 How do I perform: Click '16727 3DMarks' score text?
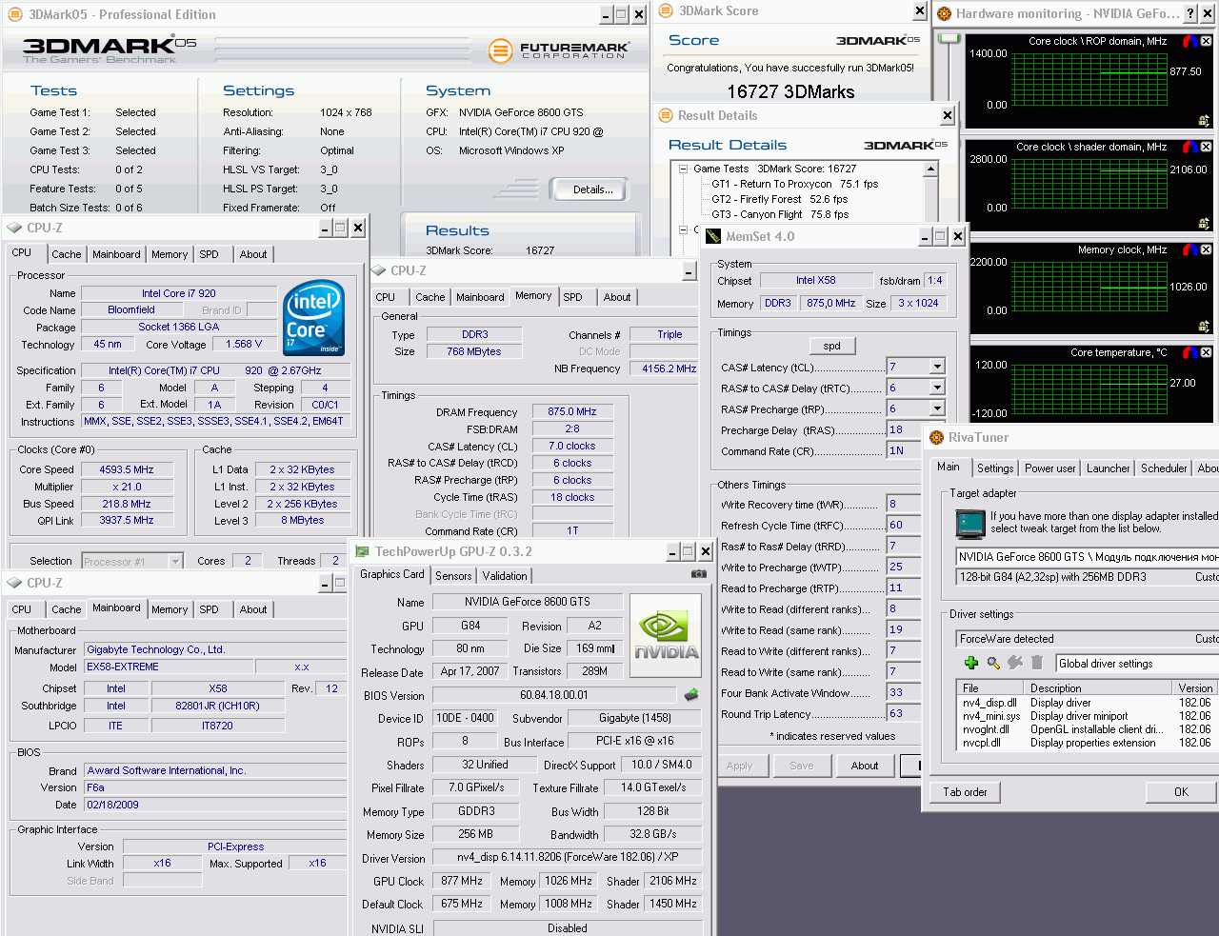pyautogui.click(x=790, y=91)
